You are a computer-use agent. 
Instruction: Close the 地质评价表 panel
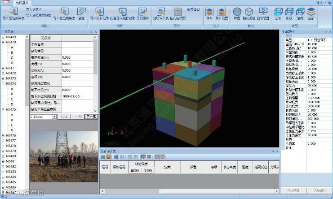(x=277, y=151)
